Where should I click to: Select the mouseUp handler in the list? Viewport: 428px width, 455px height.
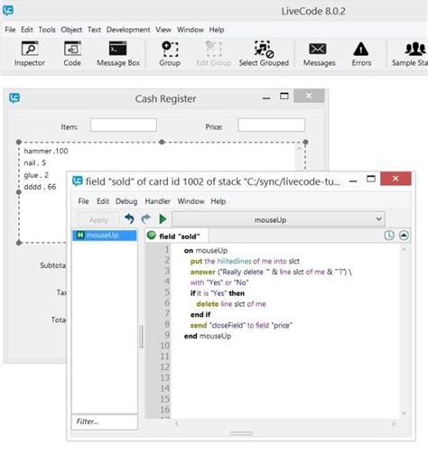click(104, 235)
